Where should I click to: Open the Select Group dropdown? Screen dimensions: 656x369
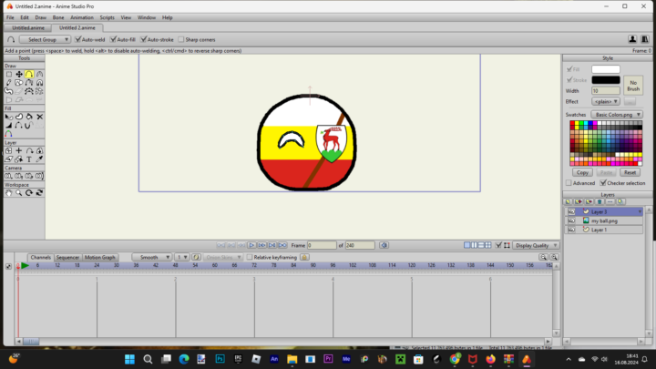pos(42,39)
